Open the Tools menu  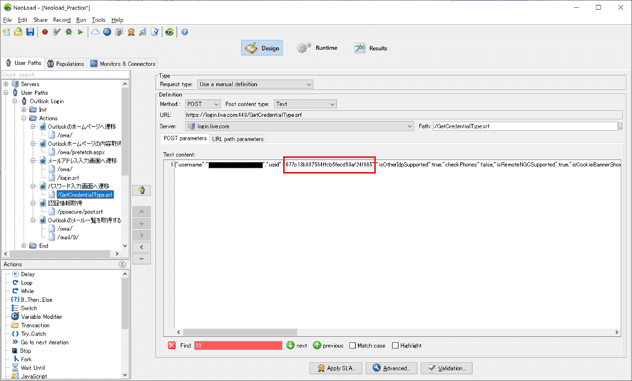(98, 20)
